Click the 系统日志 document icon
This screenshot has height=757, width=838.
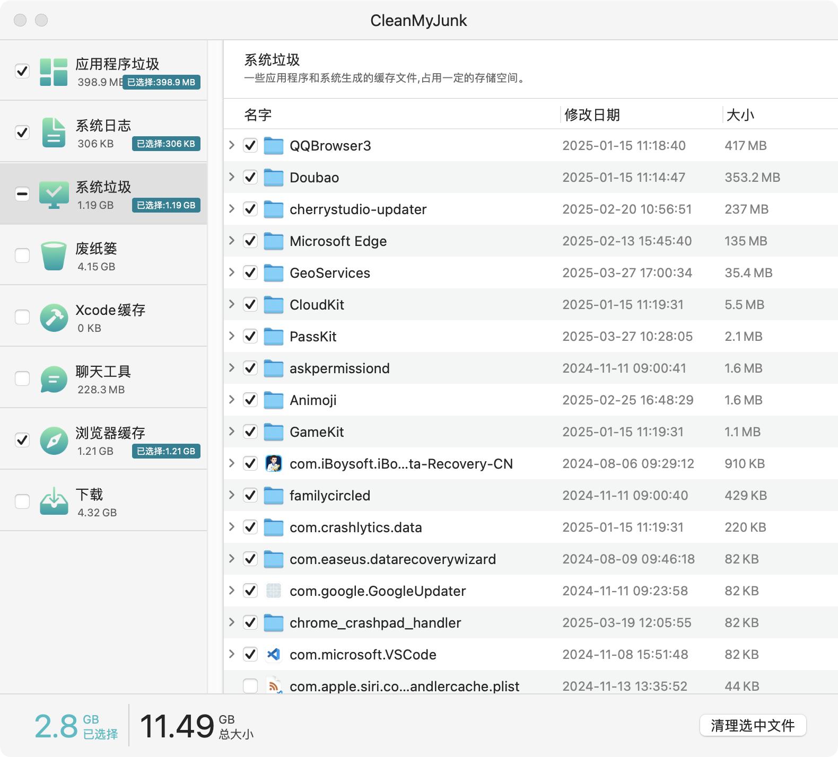[54, 133]
